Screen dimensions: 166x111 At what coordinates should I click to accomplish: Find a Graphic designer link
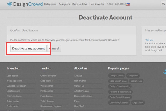coord(48,76)
